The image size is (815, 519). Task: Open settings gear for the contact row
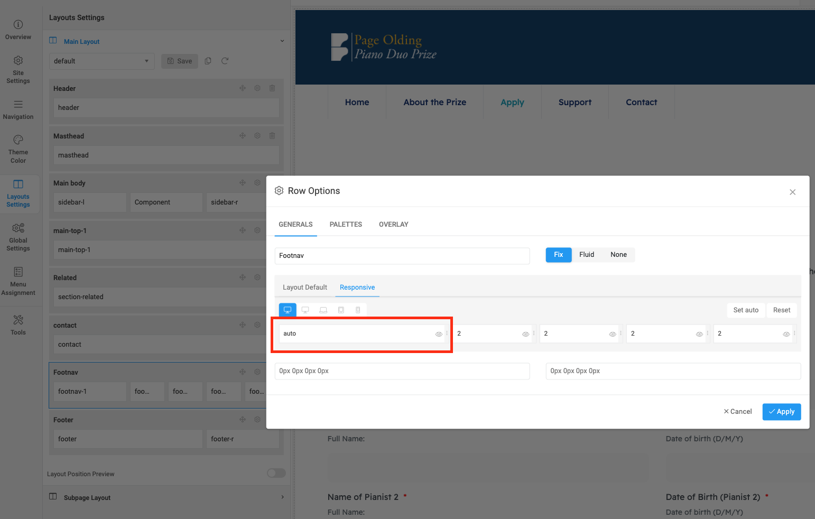(x=257, y=325)
